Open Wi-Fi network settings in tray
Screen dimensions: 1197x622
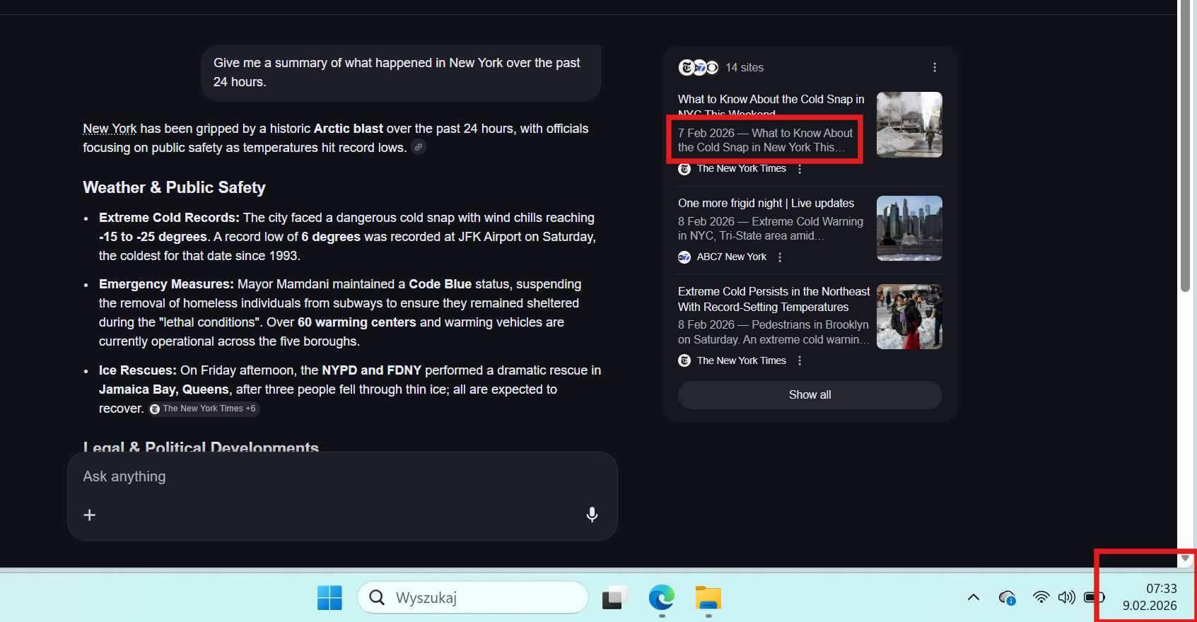click(1041, 597)
